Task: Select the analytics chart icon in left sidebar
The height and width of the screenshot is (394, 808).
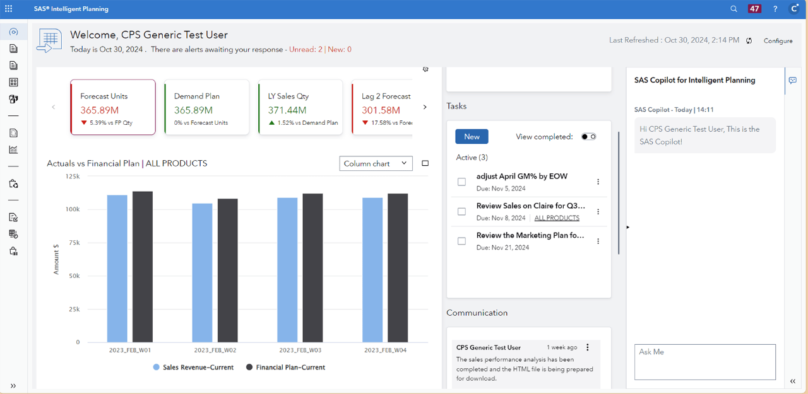Action: tap(13, 149)
